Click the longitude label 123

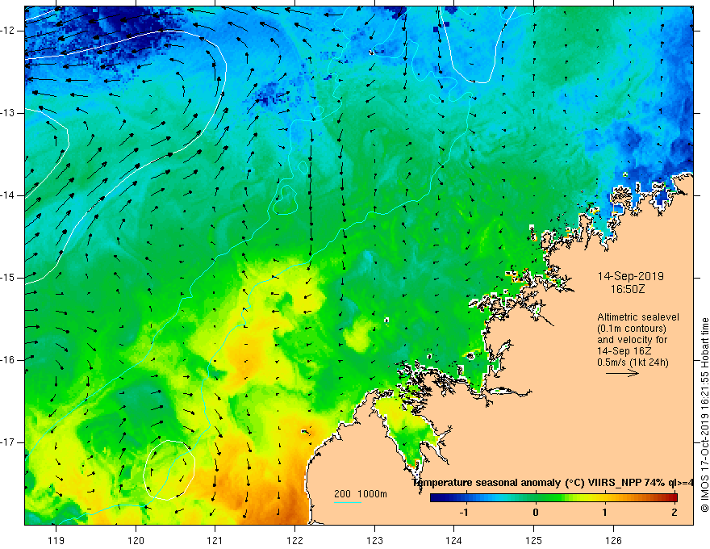coord(374,540)
